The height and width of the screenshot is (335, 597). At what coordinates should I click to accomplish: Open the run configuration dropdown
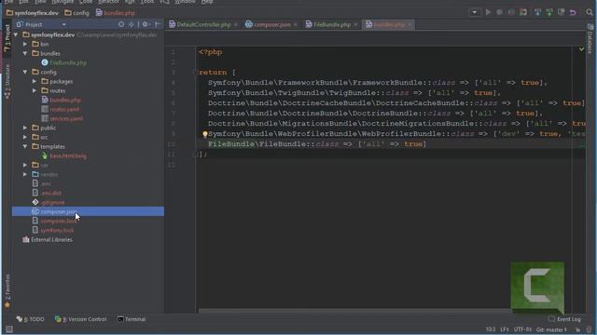pos(475,12)
